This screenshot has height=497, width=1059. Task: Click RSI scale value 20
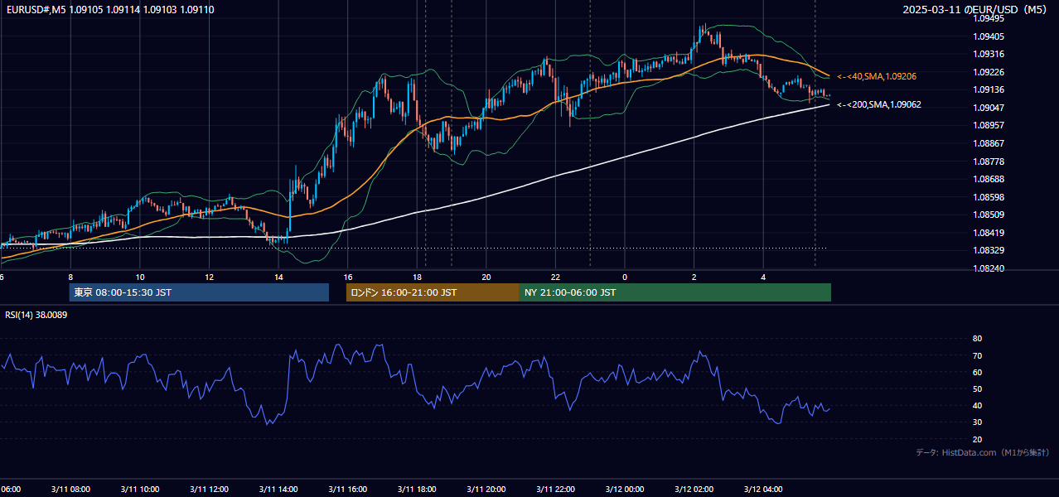coord(977,439)
